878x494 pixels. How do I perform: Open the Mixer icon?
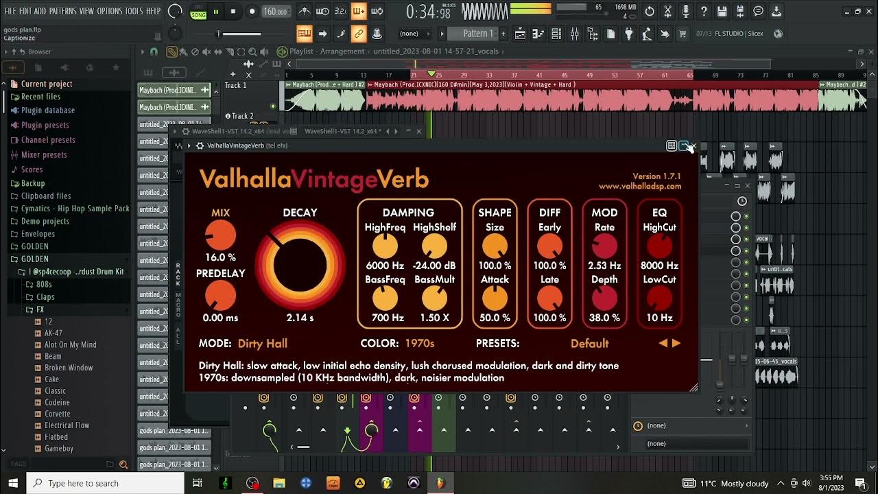click(x=574, y=34)
